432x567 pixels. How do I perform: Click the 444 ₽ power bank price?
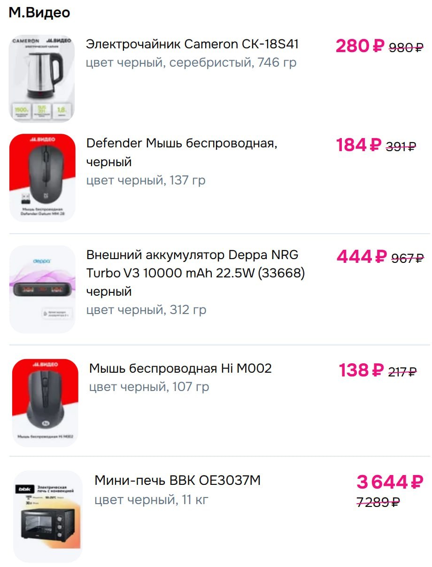(x=361, y=257)
